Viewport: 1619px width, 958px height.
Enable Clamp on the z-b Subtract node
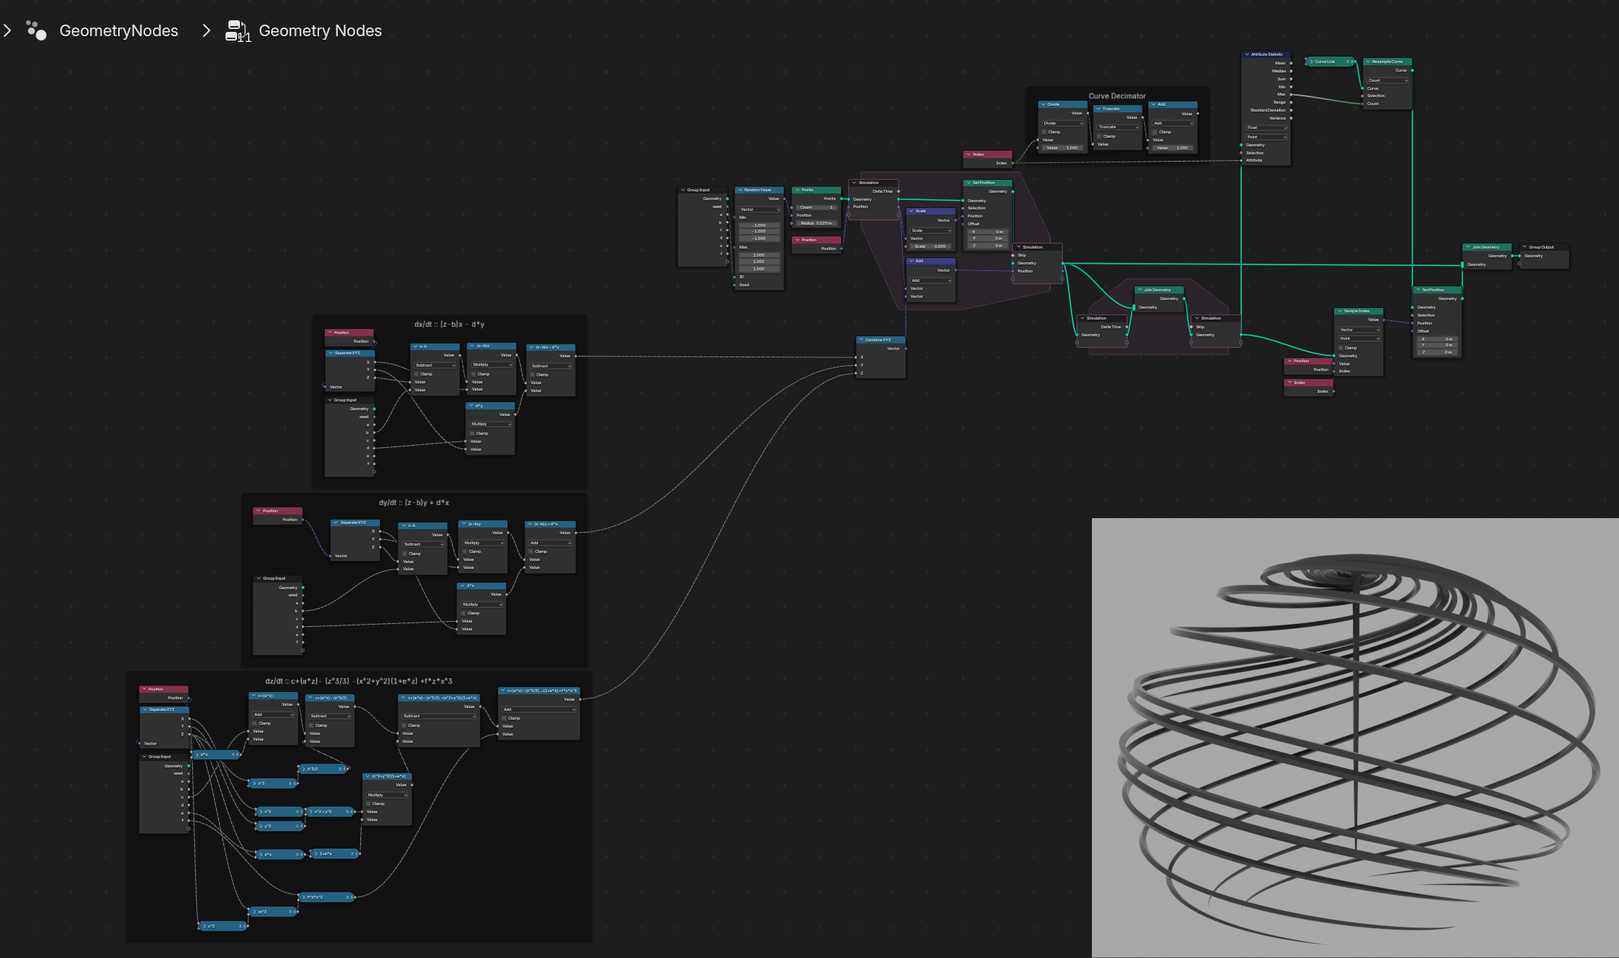tap(417, 374)
